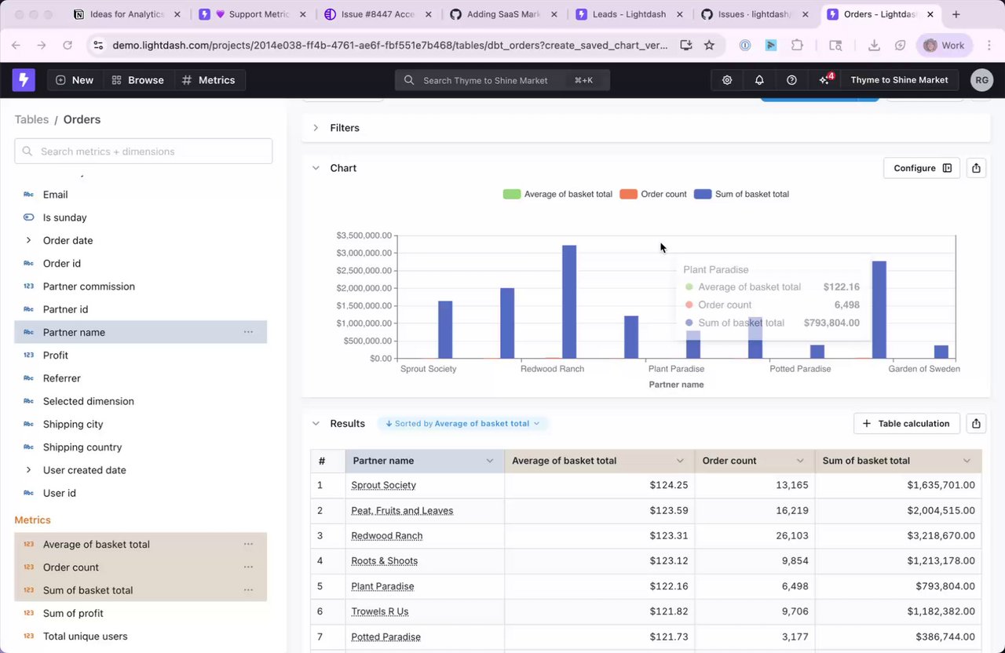Select the Sum of profit metric
Viewport: 1005px width, 653px height.
[x=141, y=613]
